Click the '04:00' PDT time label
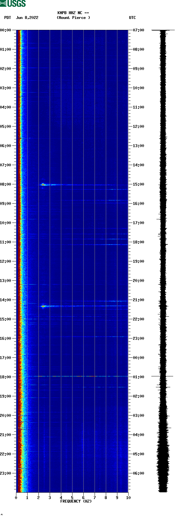 point(6,107)
